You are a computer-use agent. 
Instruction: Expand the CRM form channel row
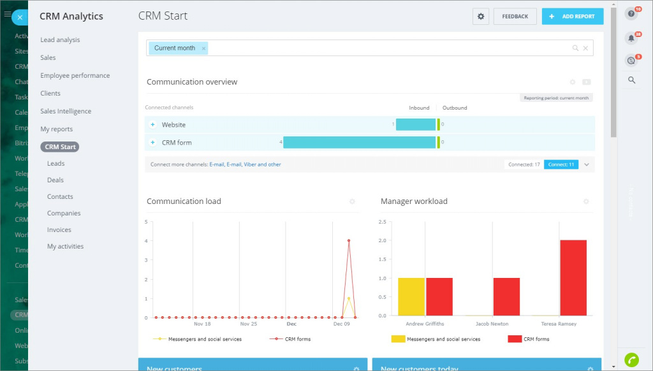click(x=152, y=143)
